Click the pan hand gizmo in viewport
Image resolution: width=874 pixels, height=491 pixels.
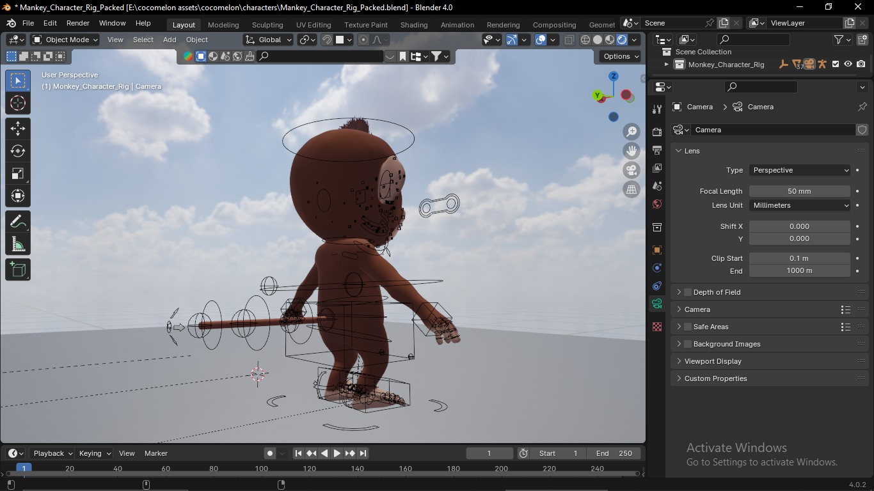click(632, 151)
